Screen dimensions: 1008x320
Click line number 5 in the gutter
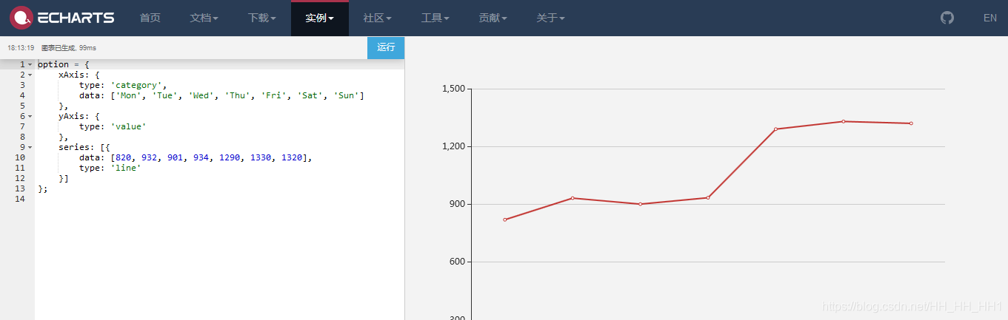point(22,106)
